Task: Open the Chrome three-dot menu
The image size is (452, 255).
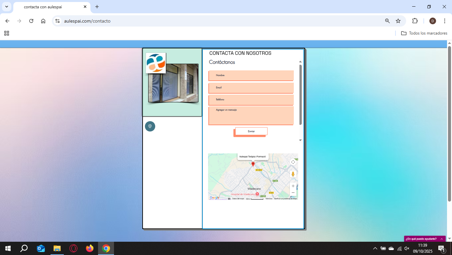Action: click(x=445, y=21)
